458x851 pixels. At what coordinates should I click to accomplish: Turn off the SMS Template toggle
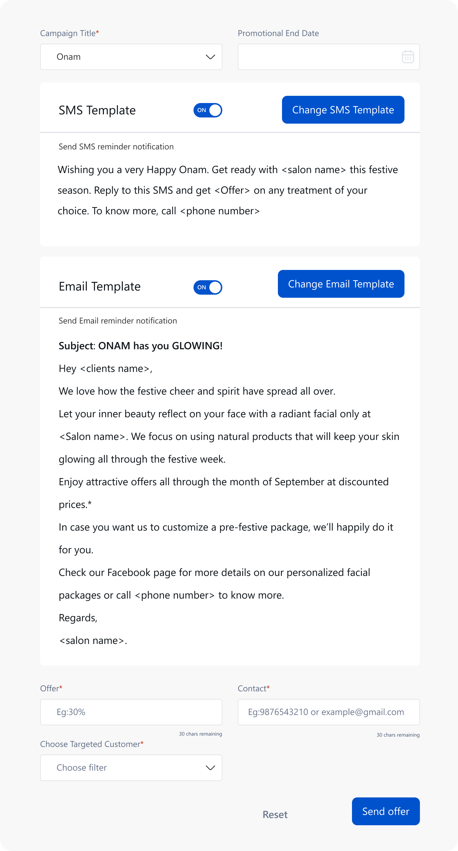[208, 110]
